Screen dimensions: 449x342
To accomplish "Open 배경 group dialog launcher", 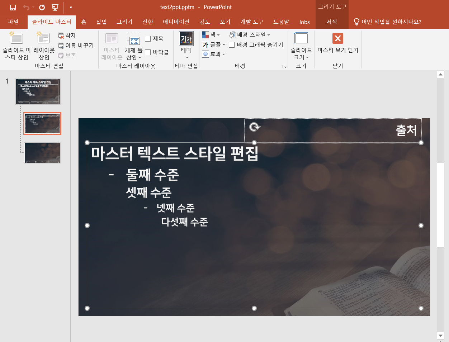I will tap(284, 67).
